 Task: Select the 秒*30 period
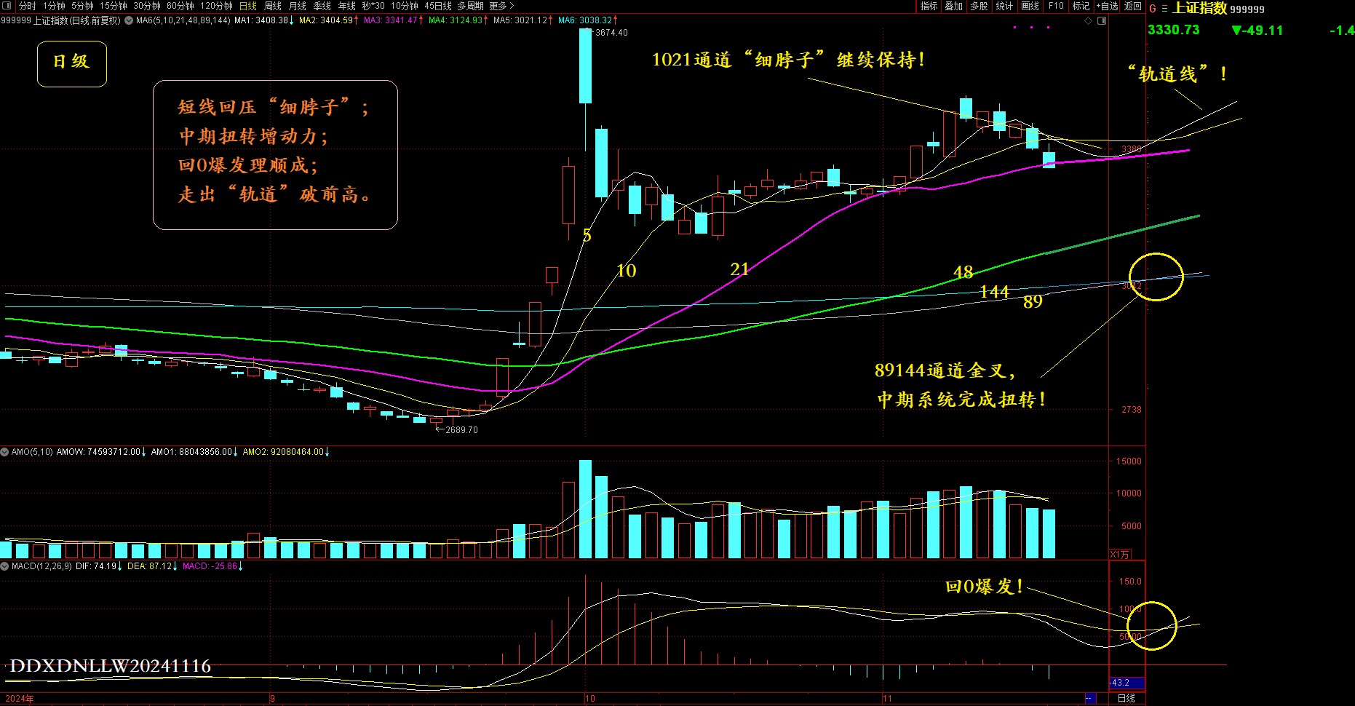(373, 6)
